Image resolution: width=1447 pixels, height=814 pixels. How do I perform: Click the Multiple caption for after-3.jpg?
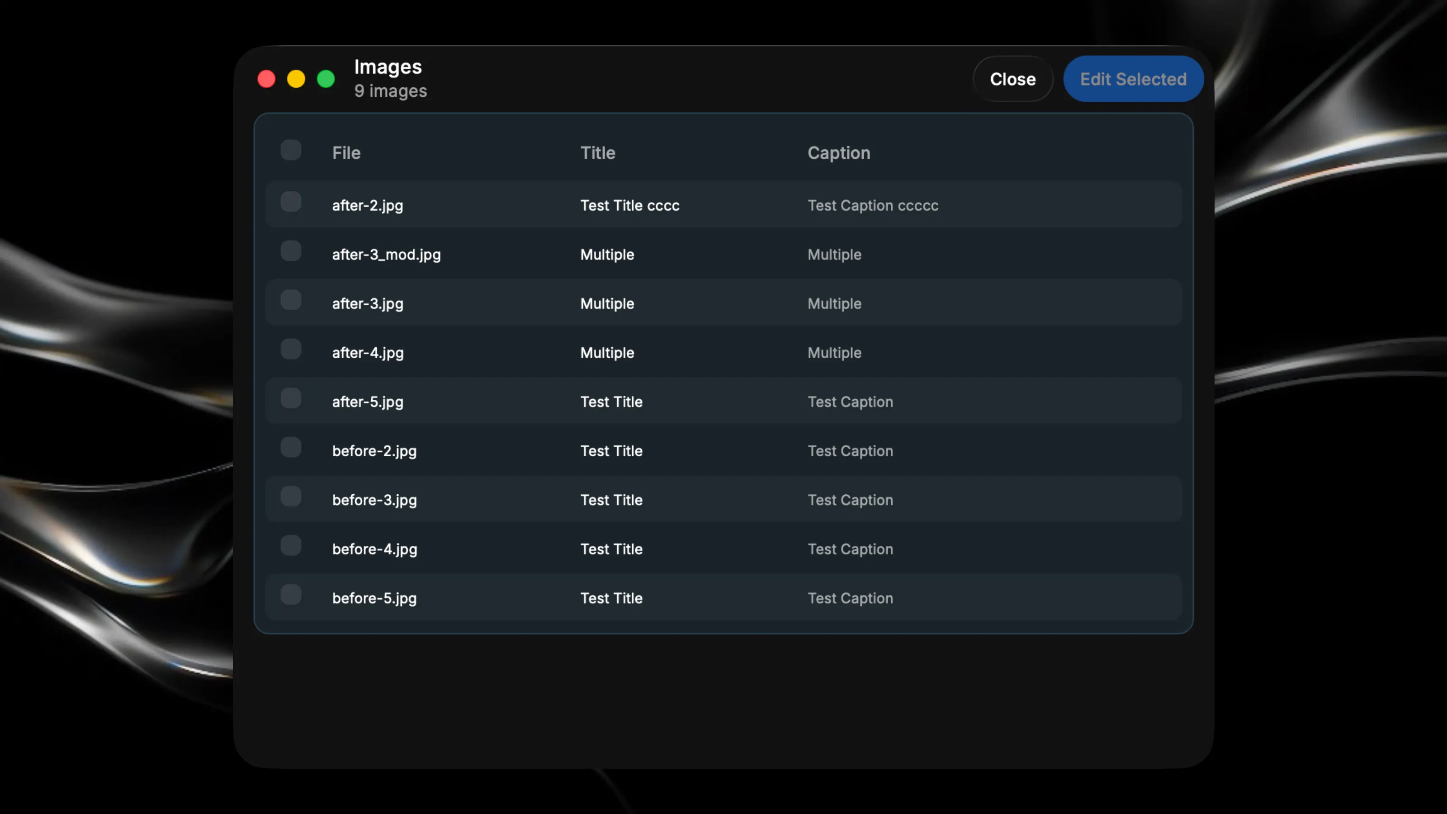(x=835, y=304)
